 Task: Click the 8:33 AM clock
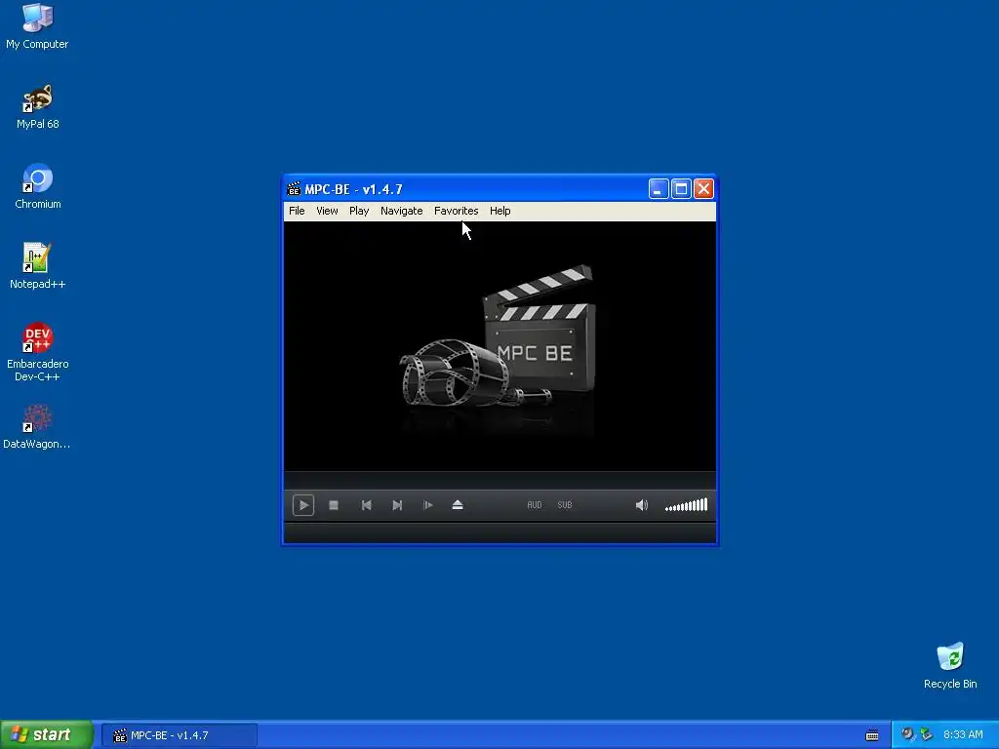click(x=963, y=735)
